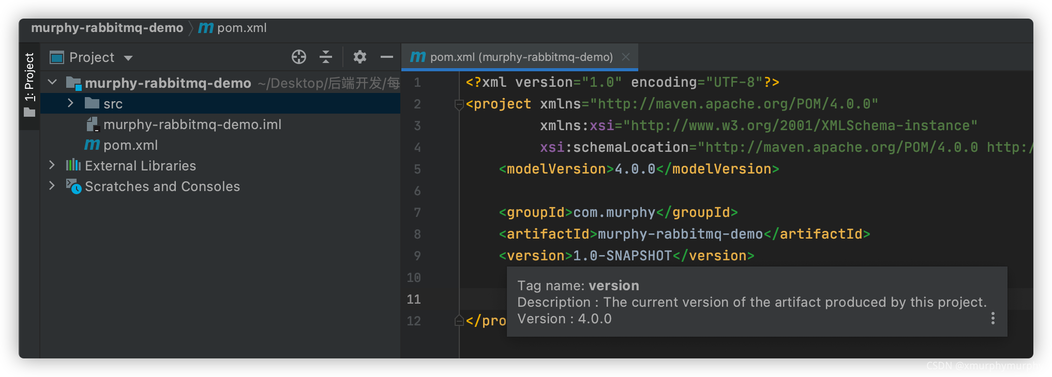Hide the Project panel with minus icon
The image size is (1052, 377).
click(x=387, y=57)
